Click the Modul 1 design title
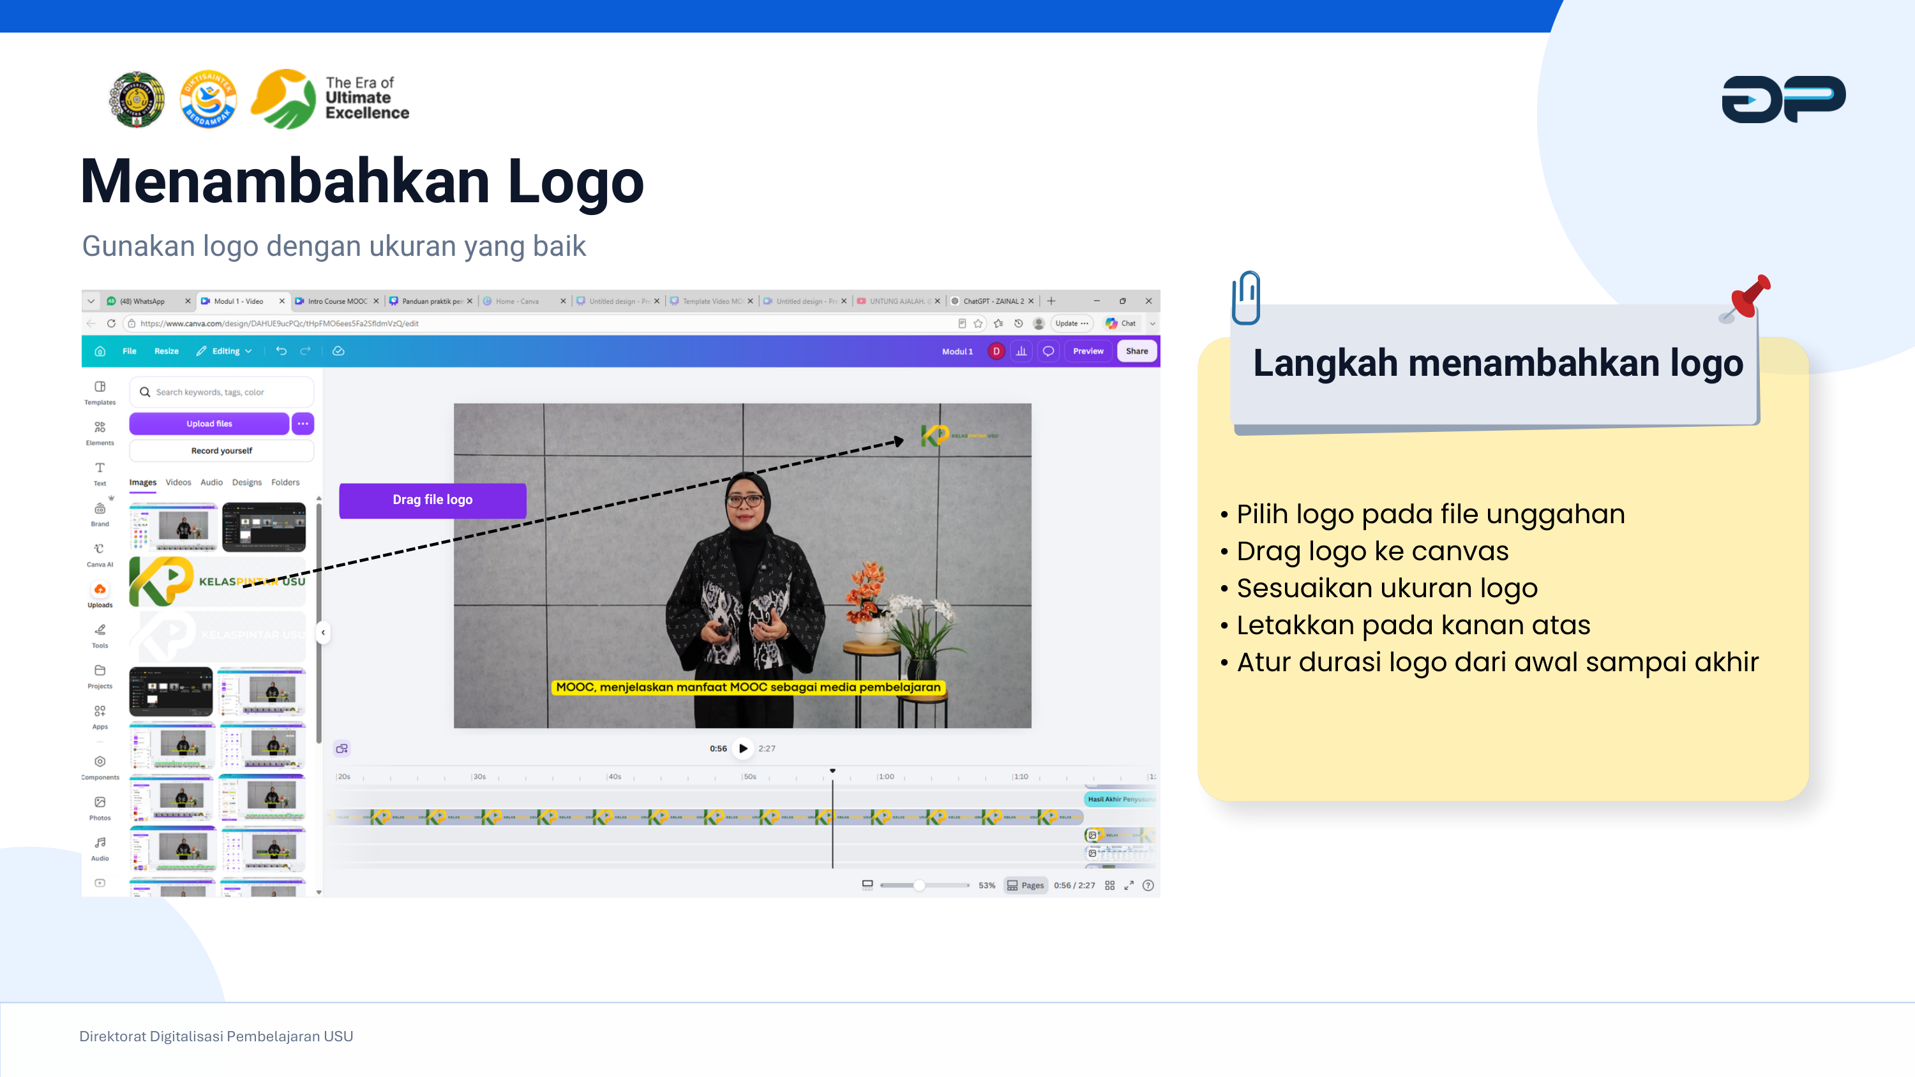1915x1077 pixels. (957, 352)
